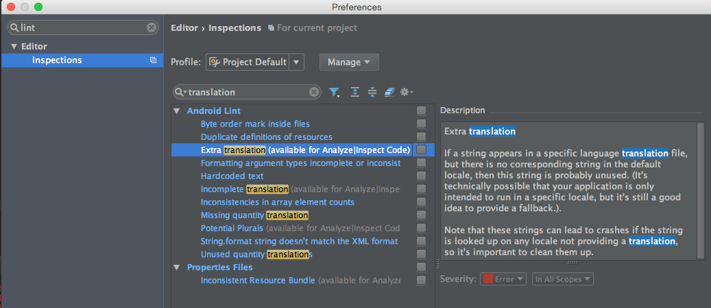Click the project-scope icon beside Inspections in sidebar
This screenshot has height=308, width=711.
153,60
